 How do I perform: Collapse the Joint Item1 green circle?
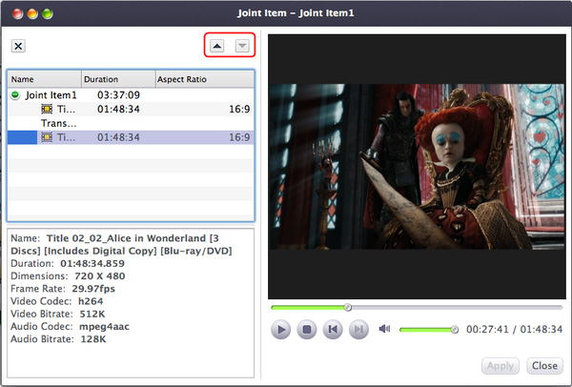point(15,95)
